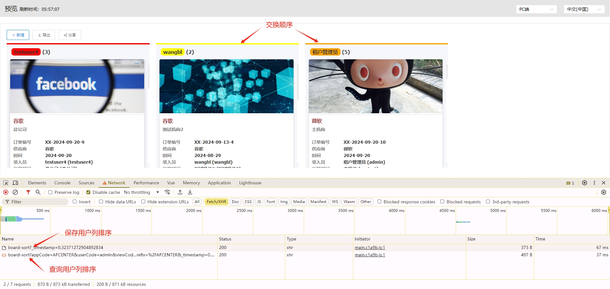Viewport: 610px width, 289px height.
Task: Enable Preserve log checkbox
Action: coord(50,192)
